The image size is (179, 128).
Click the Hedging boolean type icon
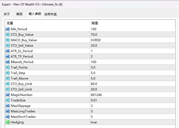7,122
